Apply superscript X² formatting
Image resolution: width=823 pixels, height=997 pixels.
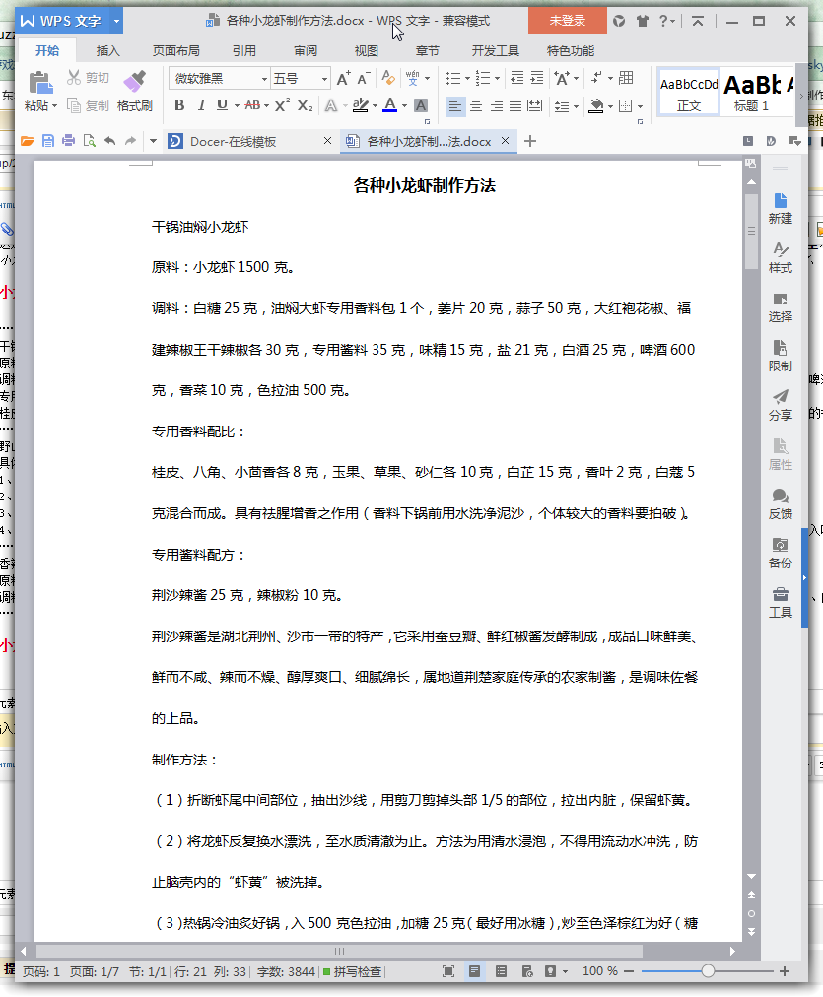click(x=283, y=105)
